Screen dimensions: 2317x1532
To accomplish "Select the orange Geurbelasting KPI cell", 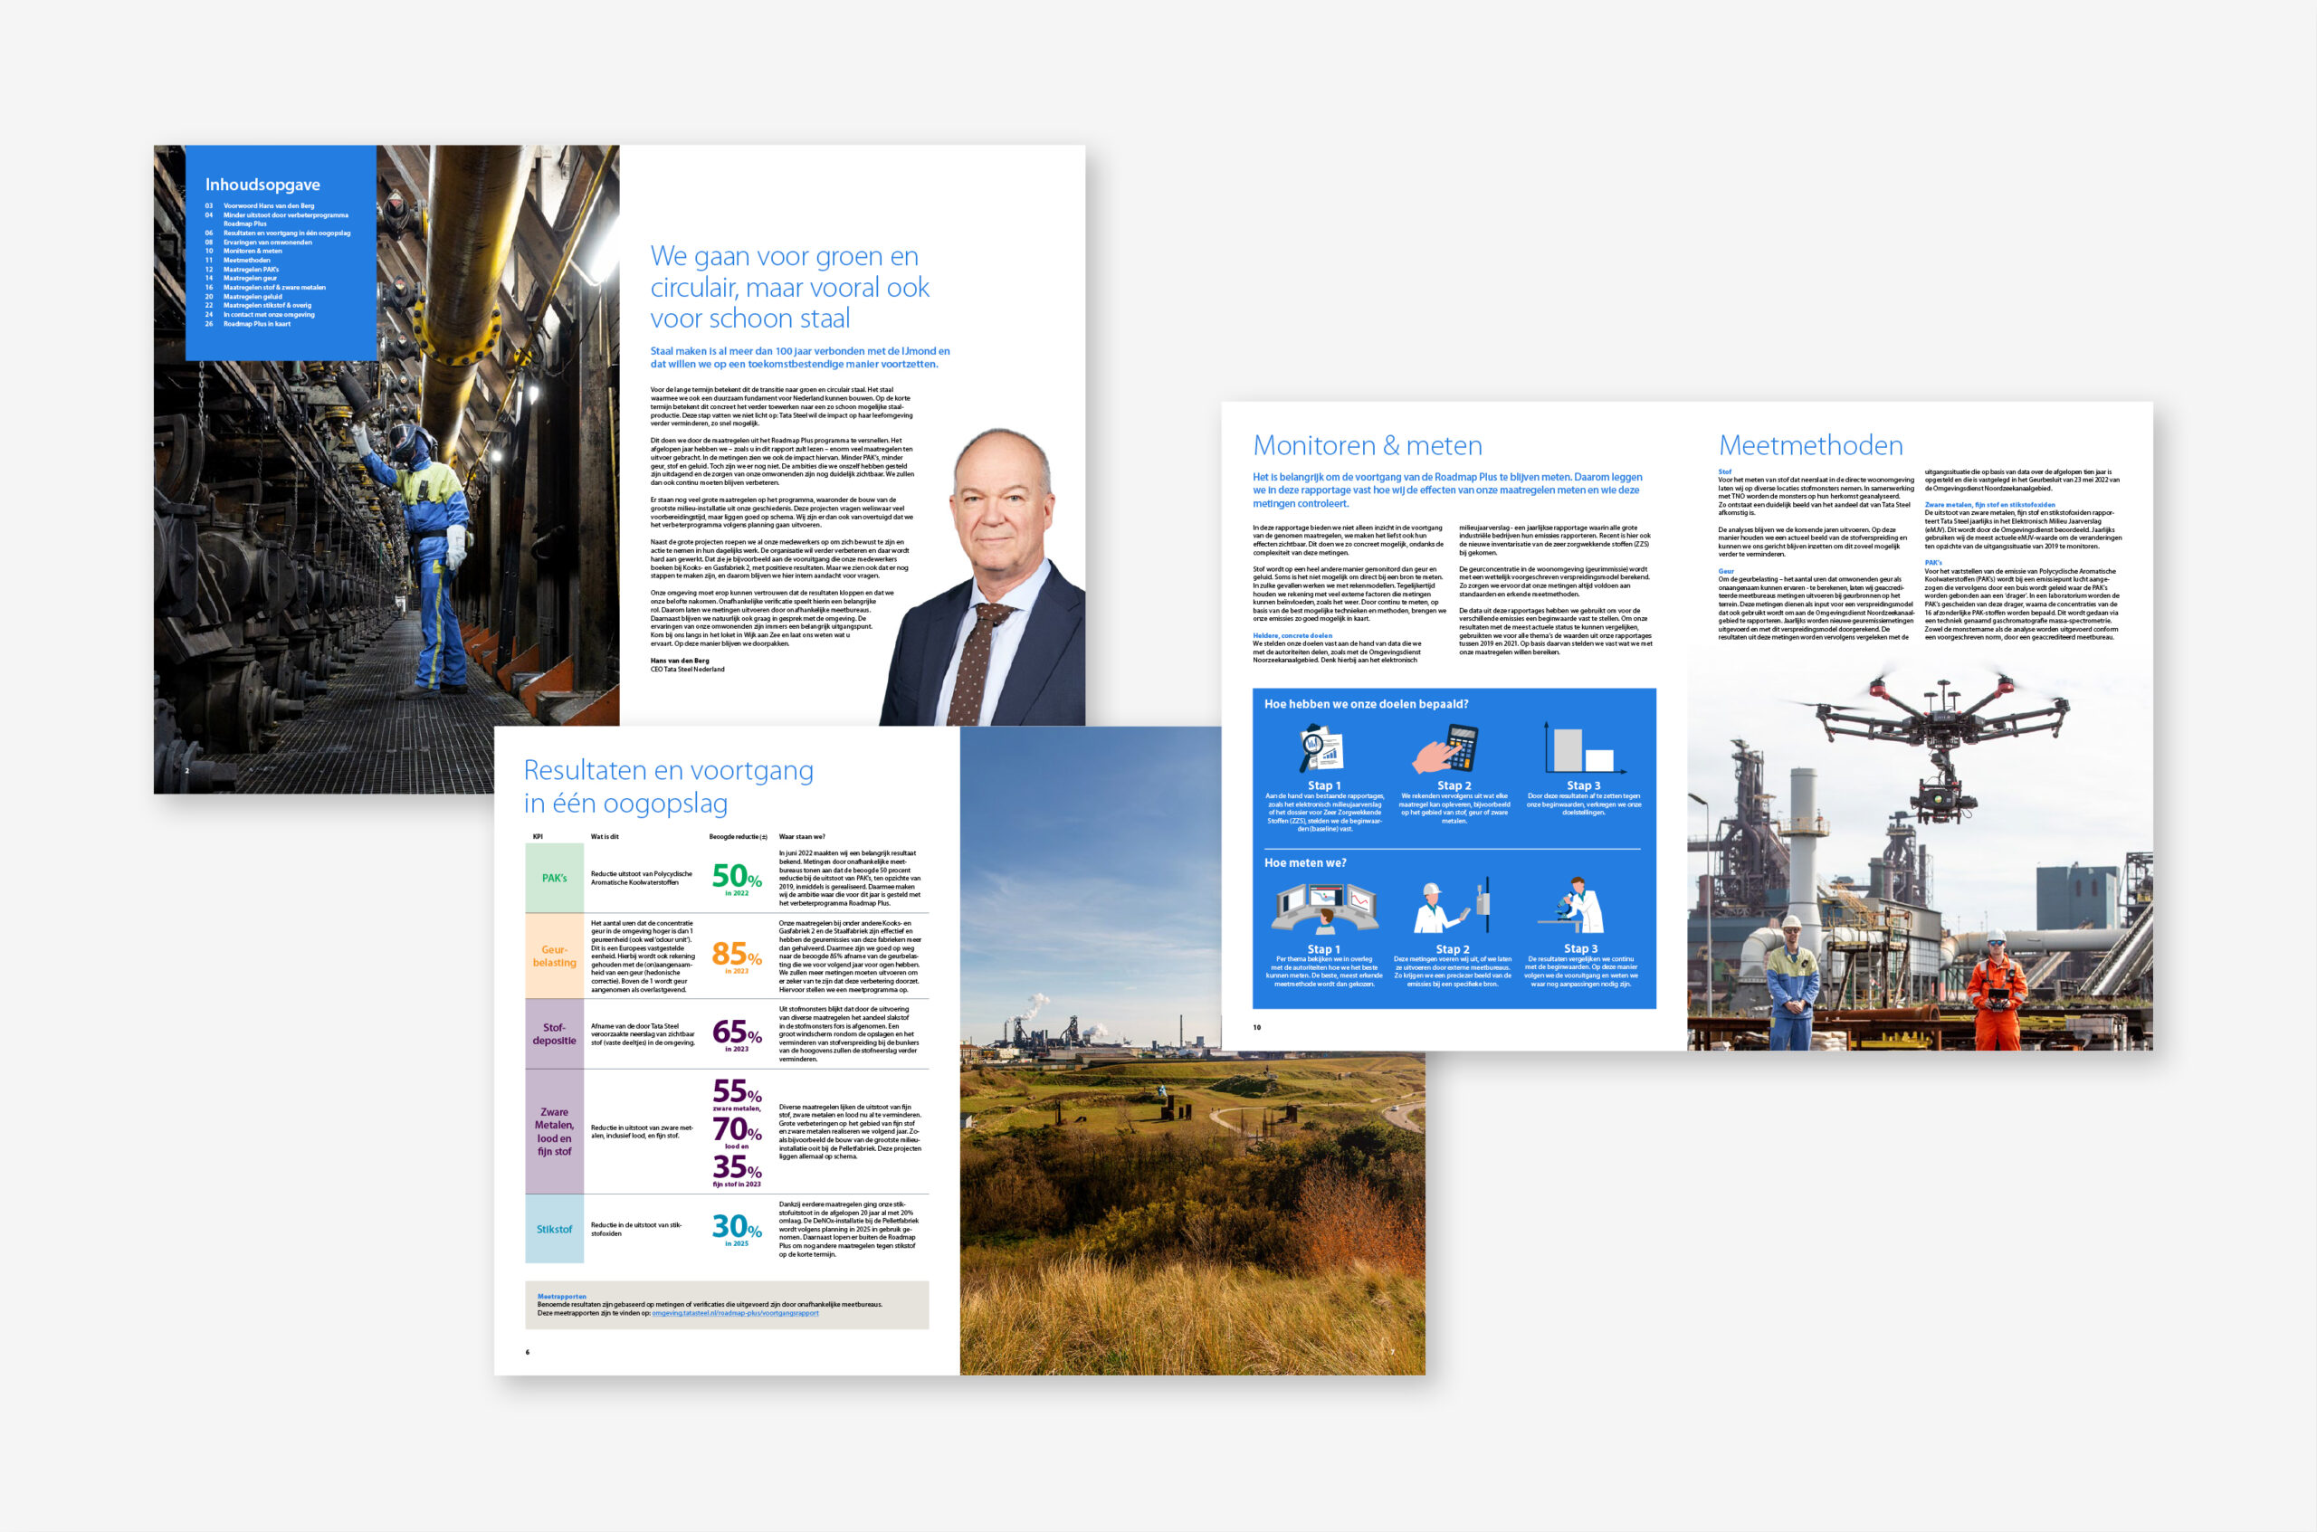I will 554,956.
